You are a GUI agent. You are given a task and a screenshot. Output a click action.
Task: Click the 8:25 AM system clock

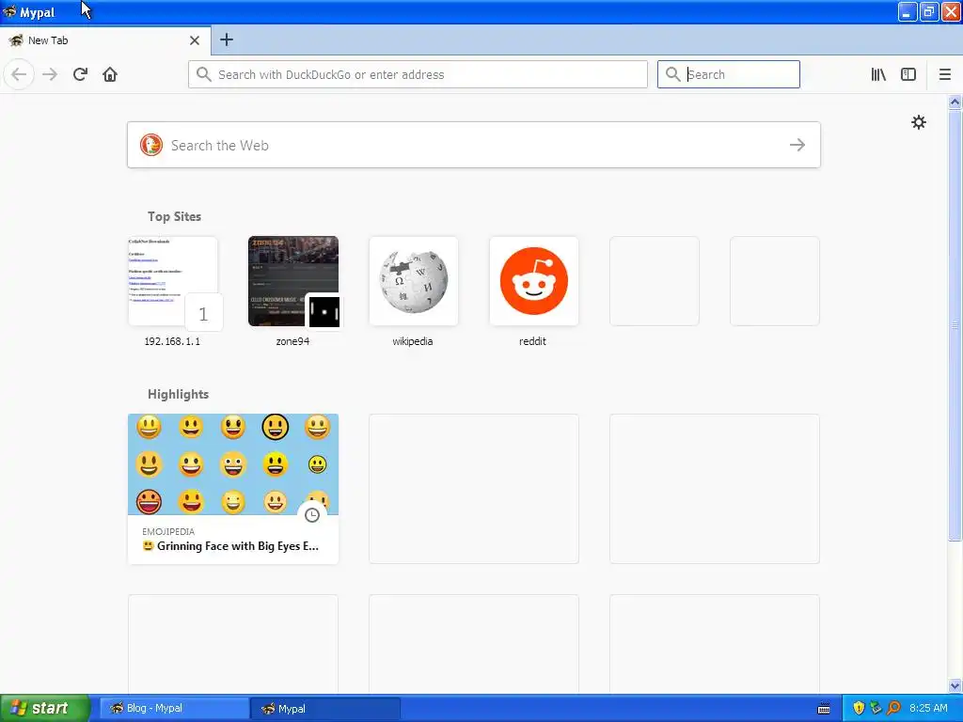pyautogui.click(x=928, y=708)
